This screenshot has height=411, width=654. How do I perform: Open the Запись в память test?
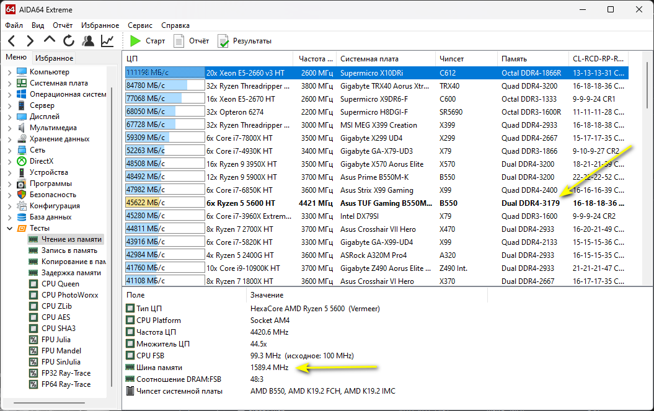point(69,250)
